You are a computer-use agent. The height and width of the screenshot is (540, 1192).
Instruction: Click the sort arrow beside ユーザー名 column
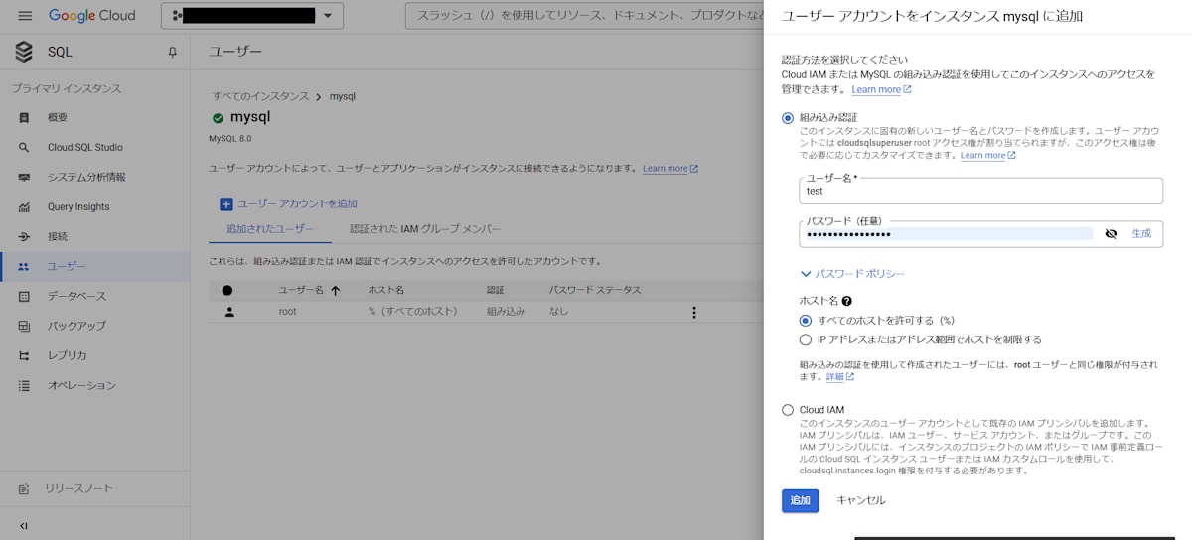pyautogui.click(x=336, y=290)
